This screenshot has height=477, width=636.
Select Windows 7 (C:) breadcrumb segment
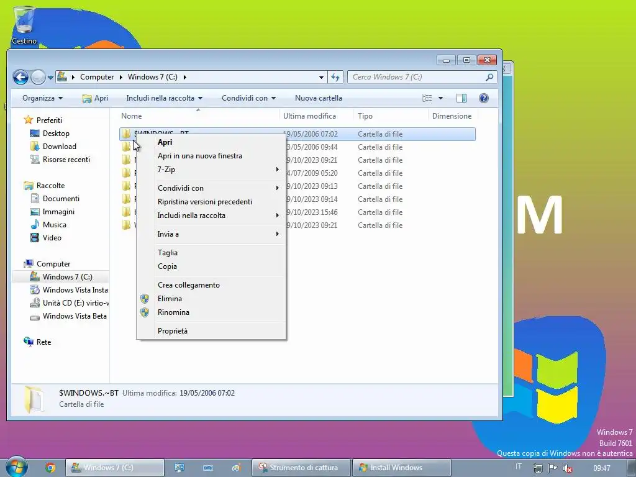pyautogui.click(x=153, y=77)
